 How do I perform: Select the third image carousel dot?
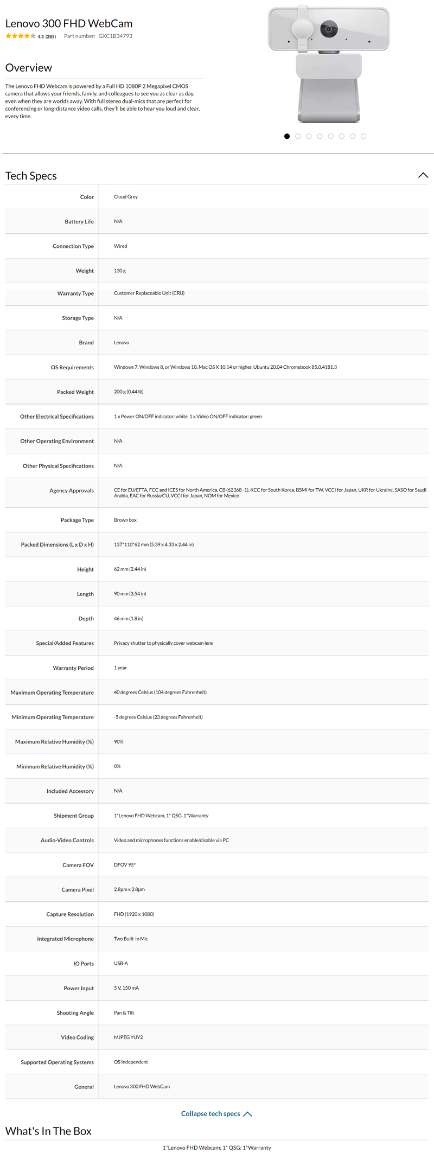309,137
